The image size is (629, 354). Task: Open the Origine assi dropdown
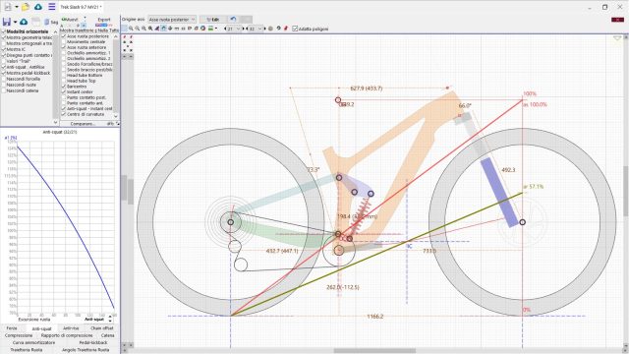[172, 20]
